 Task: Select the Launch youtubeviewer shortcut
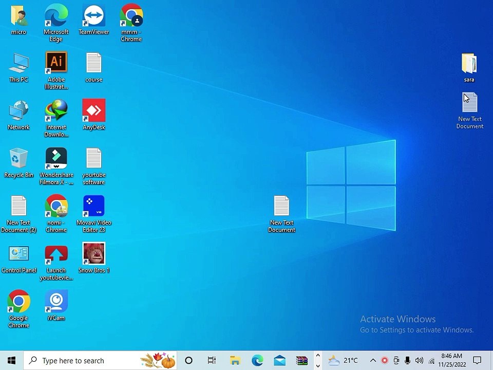(x=56, y=263)
